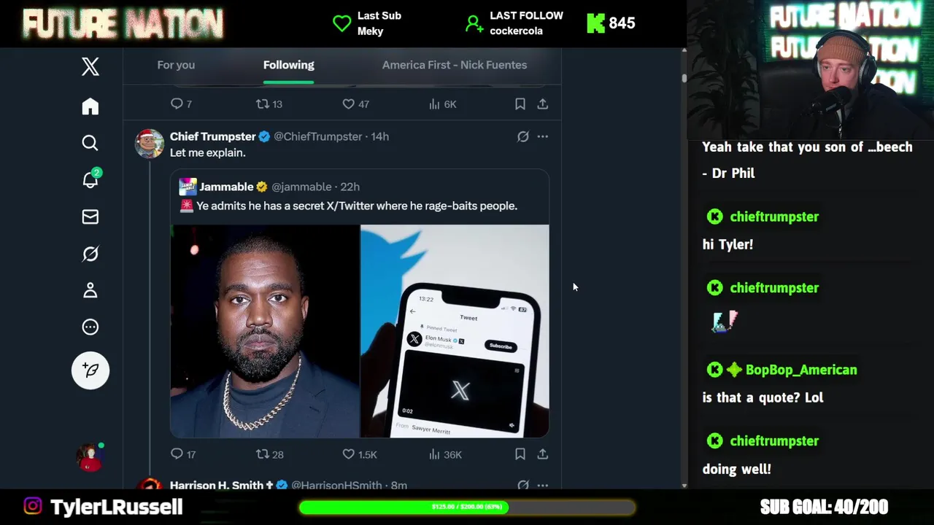Open Jammable quoted post author name
This screenshot has height=525, width=934.
click(x=226, y=187)
